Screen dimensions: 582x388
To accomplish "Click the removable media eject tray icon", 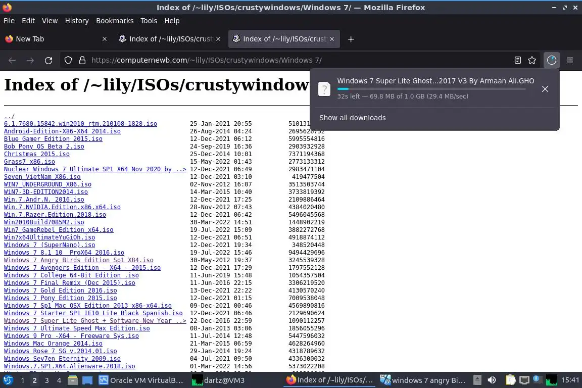I will pyautogui.click(x=477, y=380).
